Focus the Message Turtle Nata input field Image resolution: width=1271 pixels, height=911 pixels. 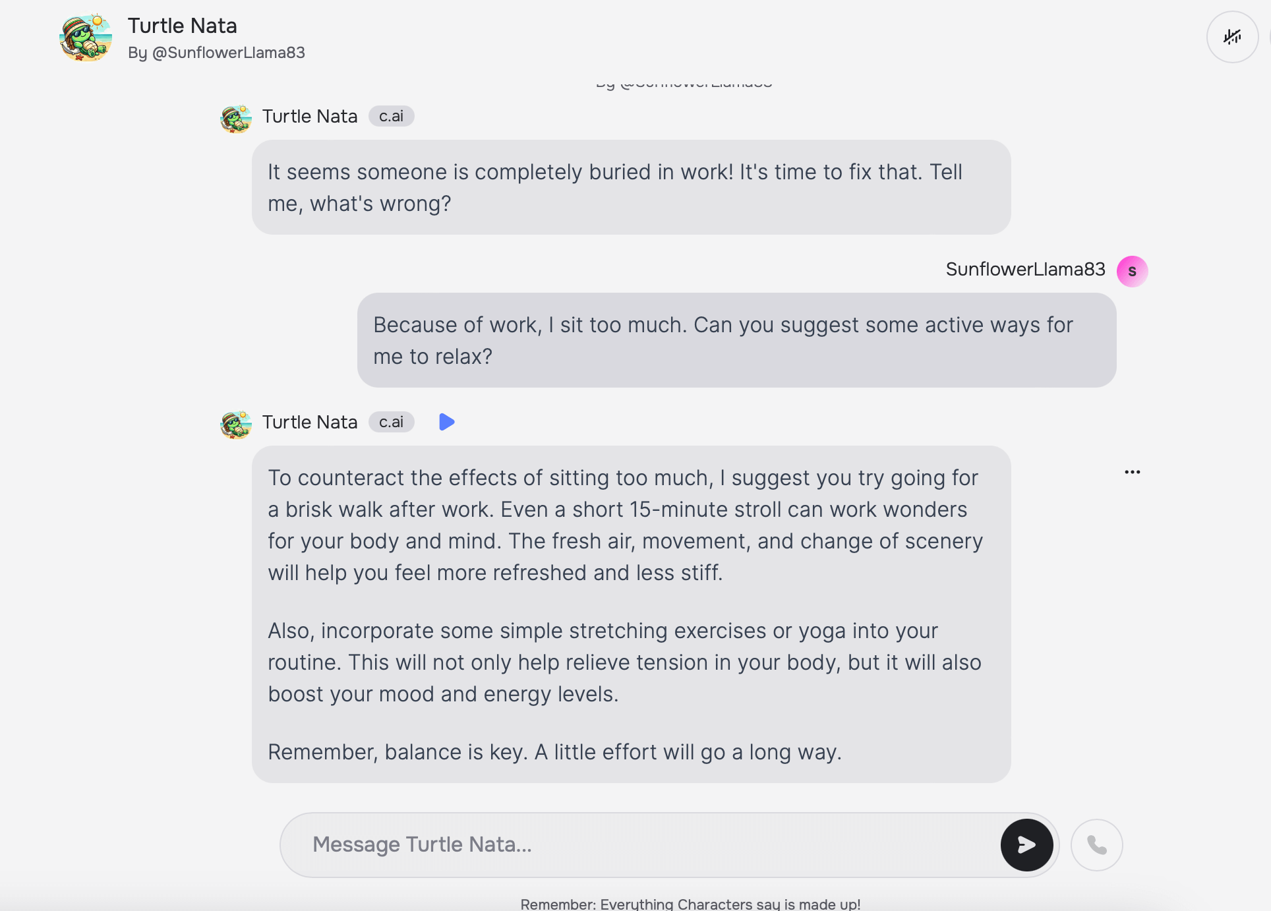click(646, 844)
